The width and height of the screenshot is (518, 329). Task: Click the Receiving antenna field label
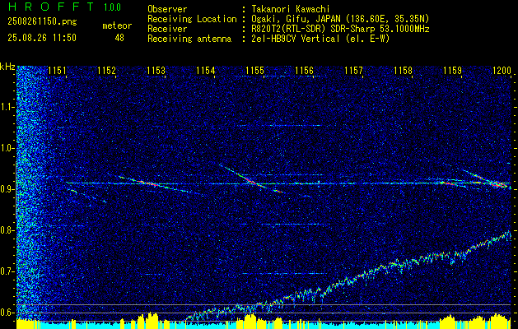click(x=189, y=39)
